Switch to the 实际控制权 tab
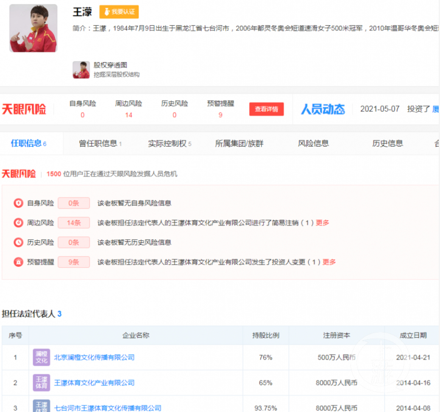This screenshot has width=440, height=412. pyautogui.click(x=170, y=144)
